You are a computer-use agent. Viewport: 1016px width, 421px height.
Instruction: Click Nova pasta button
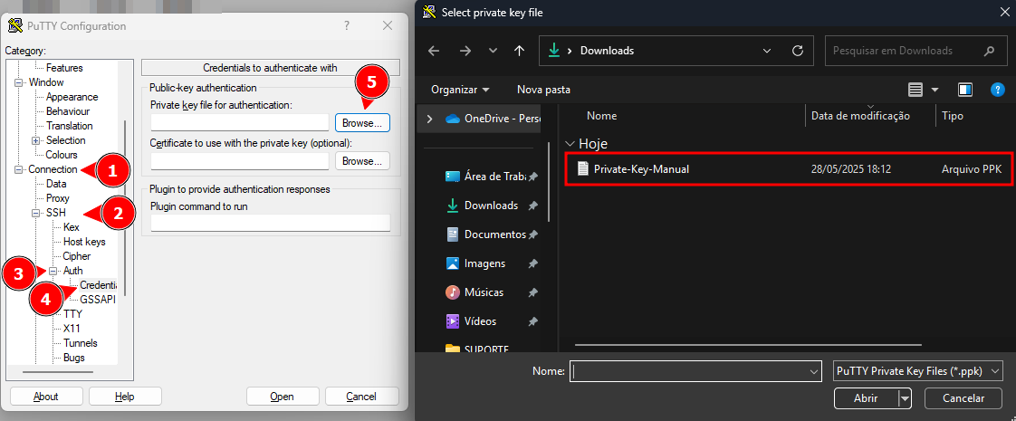(543, 90)
